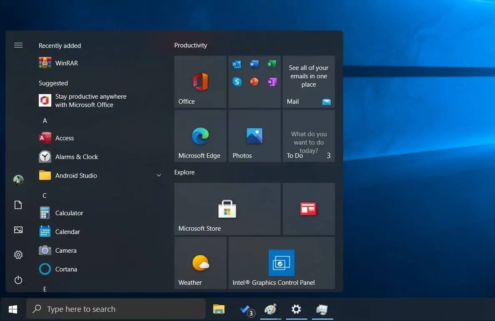Viewport: 495px width, 321px height.
Task: Open the Microsoft Edge tile
Action: [200, 136]
